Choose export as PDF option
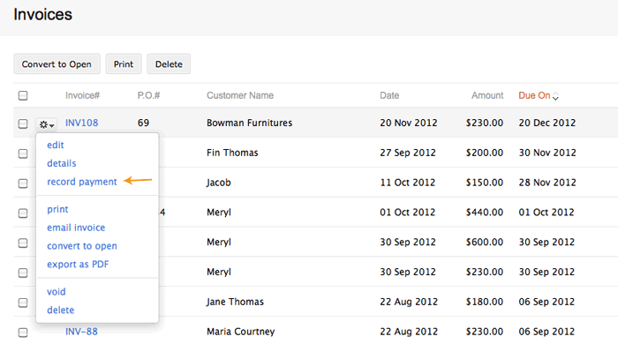Viewport: 618px width, 344px height. [78, 264]
